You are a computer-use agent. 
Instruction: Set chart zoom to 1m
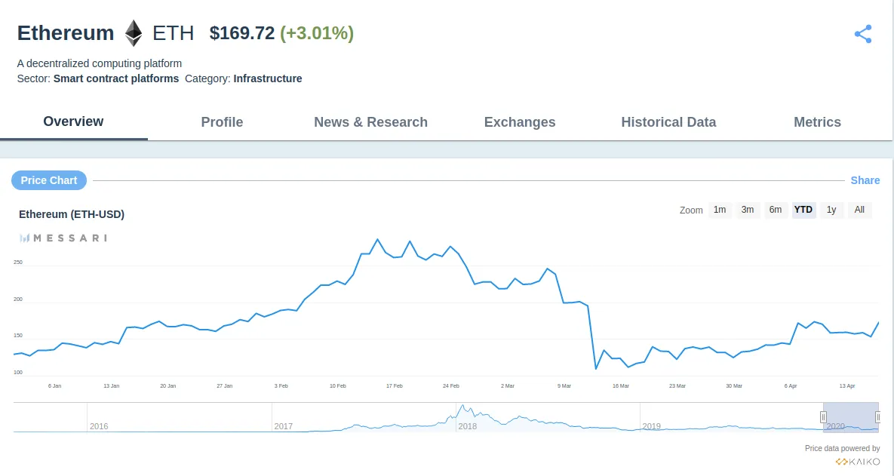pyautogui.click(x=720, y=210)
